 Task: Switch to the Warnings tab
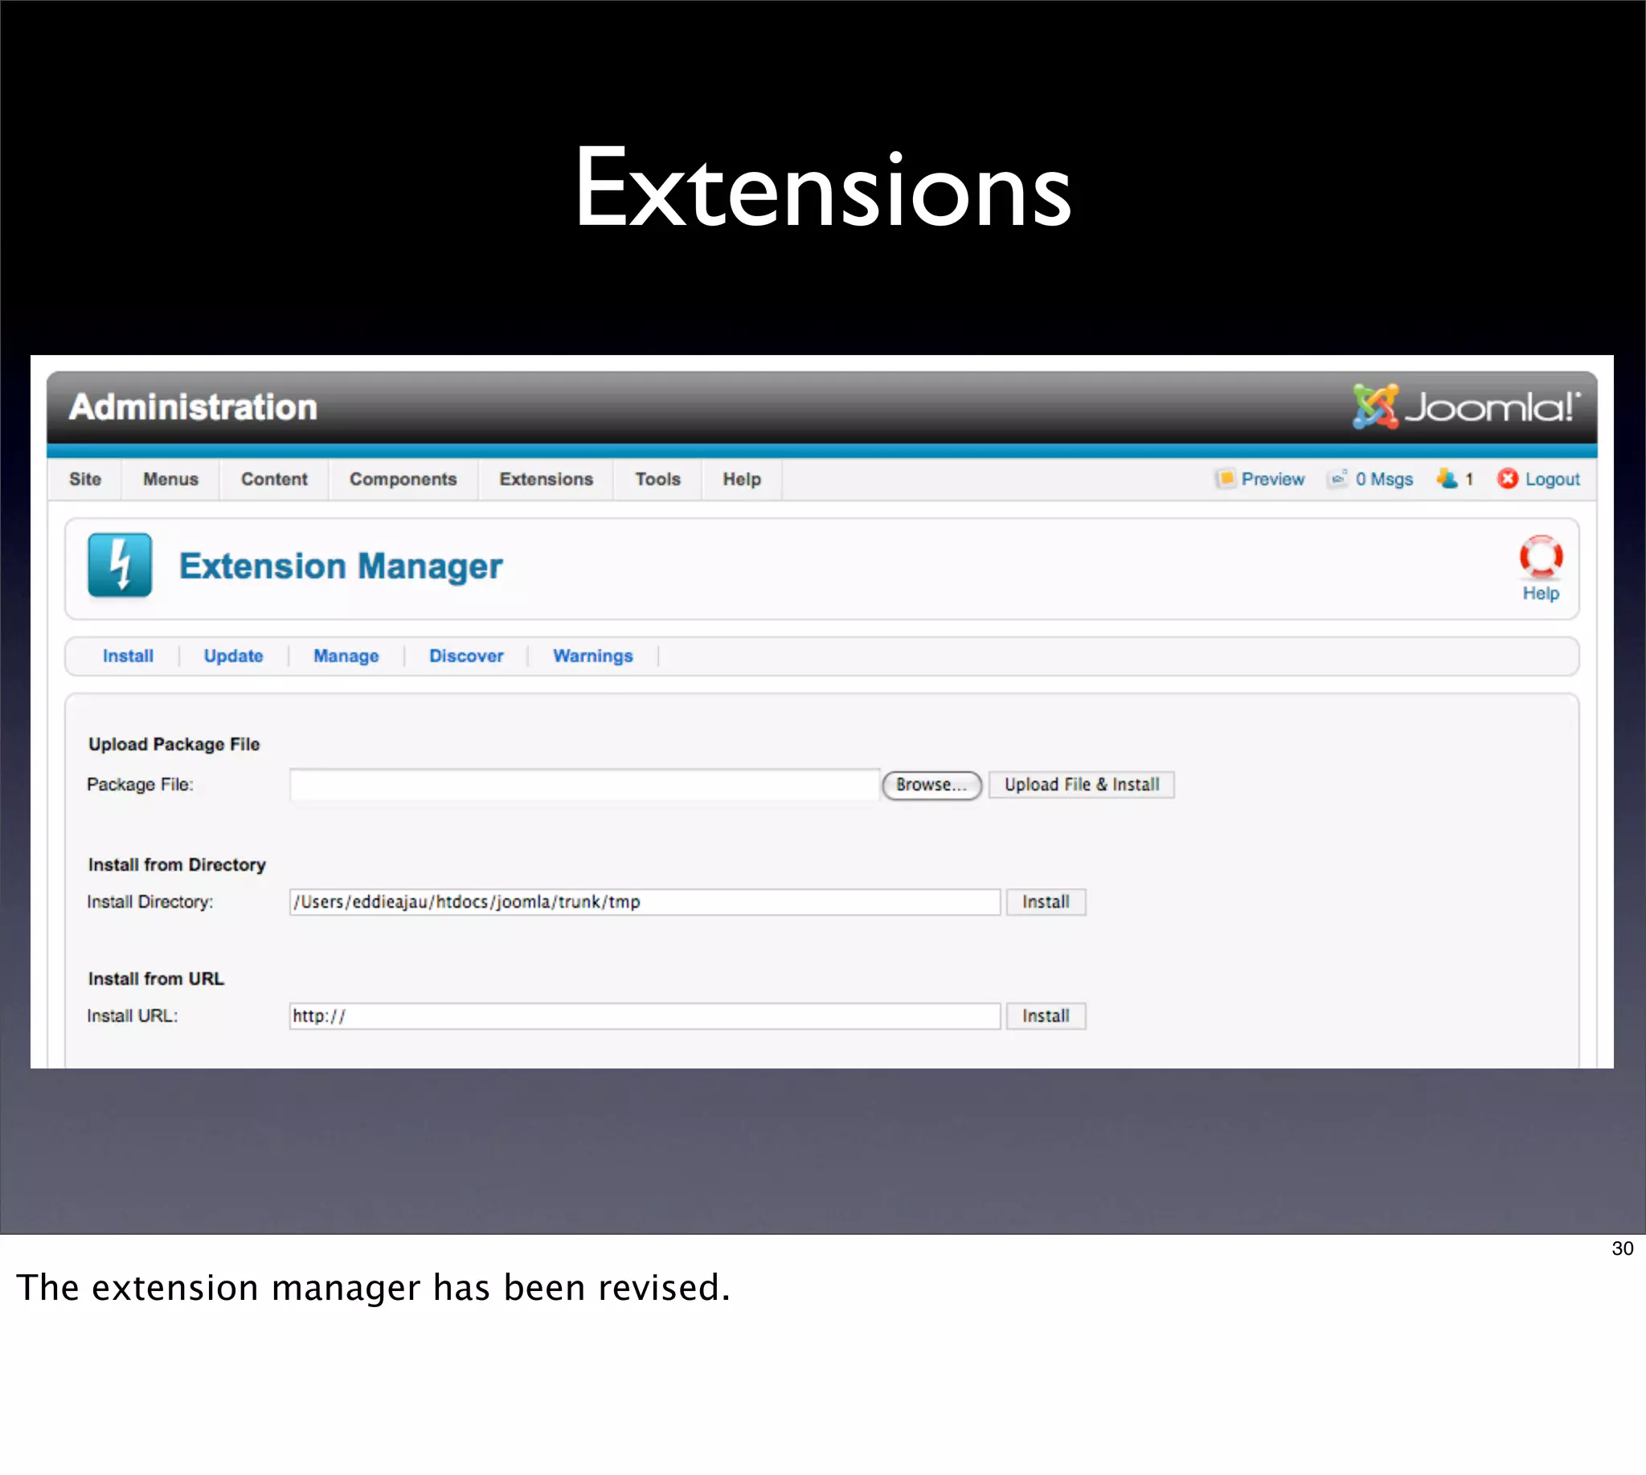click(x=592, y=656)
